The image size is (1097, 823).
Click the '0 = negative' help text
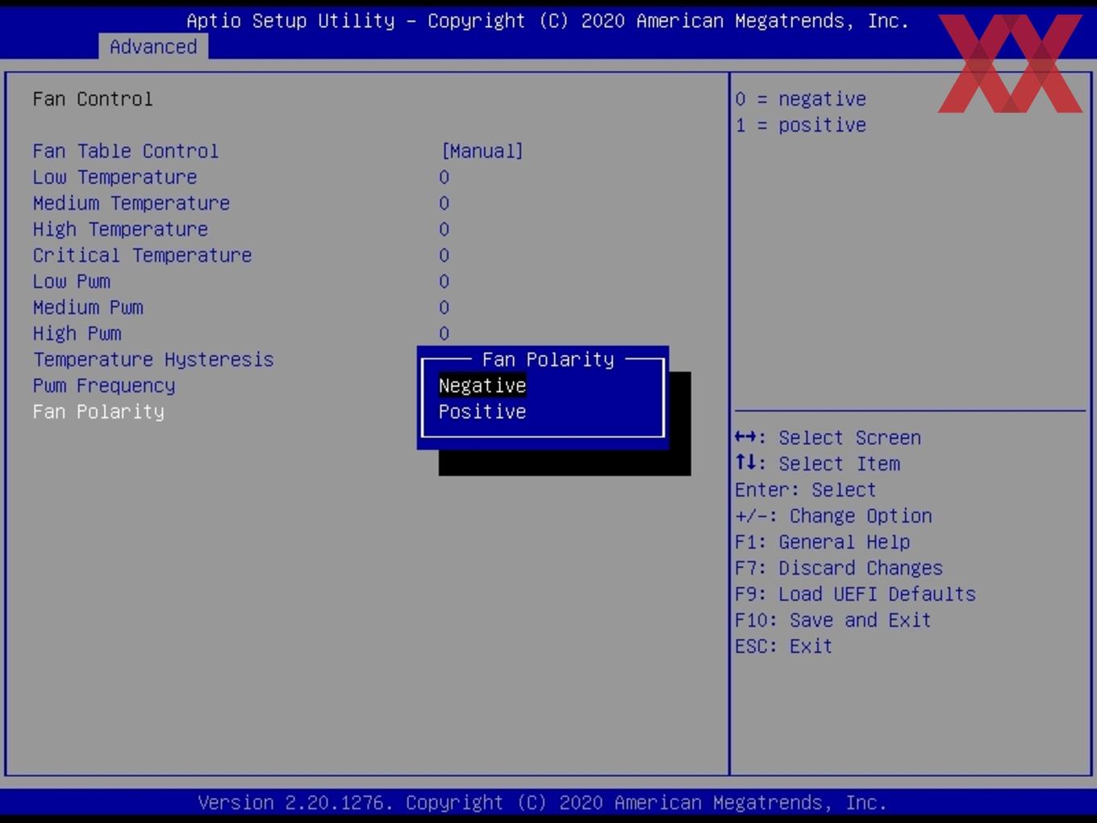(801, 99)
